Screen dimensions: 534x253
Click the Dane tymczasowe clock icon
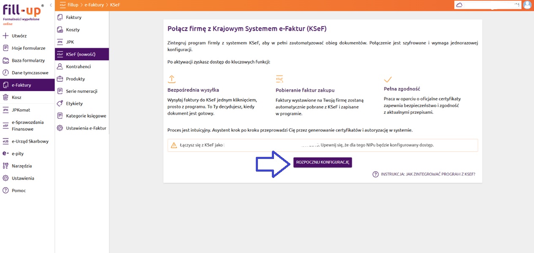pos(6,73)
